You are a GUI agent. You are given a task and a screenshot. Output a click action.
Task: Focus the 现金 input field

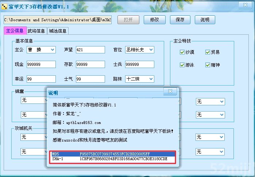point(41,64)
